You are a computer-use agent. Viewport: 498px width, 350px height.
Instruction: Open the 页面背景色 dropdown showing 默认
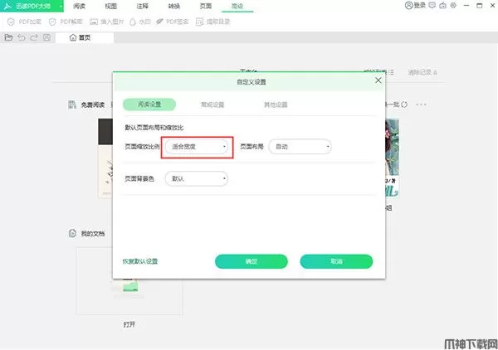[196, 178]
